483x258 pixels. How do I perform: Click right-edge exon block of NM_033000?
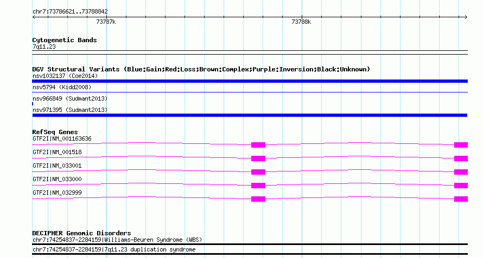(x=461, y=186)
